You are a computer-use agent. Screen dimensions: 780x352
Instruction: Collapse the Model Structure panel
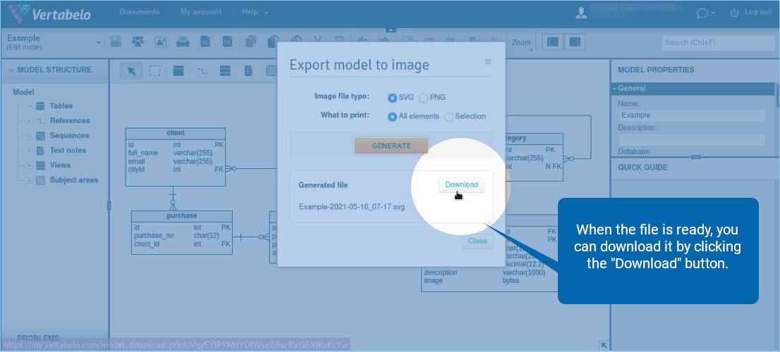(11, 71)
